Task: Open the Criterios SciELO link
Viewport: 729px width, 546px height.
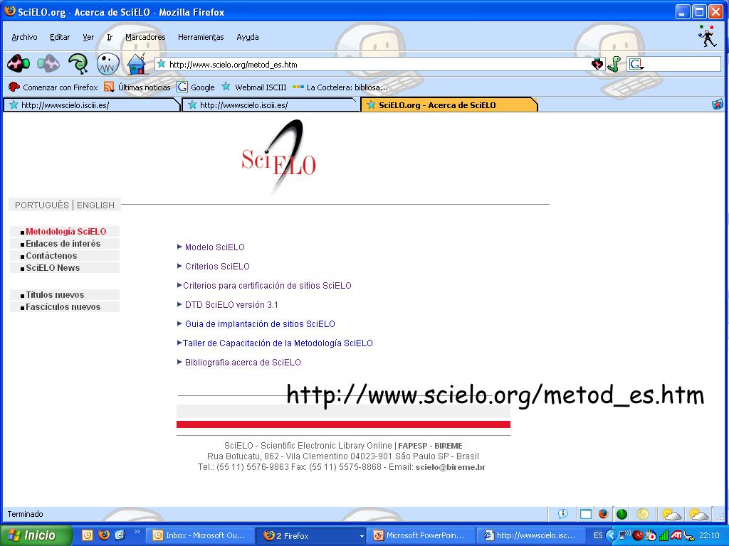Action: 217,266
